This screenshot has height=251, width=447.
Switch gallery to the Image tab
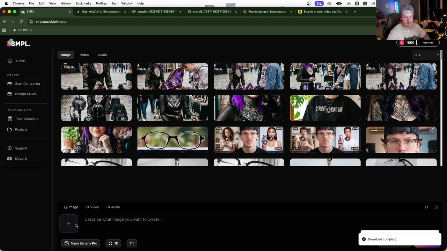pos(66,55)
